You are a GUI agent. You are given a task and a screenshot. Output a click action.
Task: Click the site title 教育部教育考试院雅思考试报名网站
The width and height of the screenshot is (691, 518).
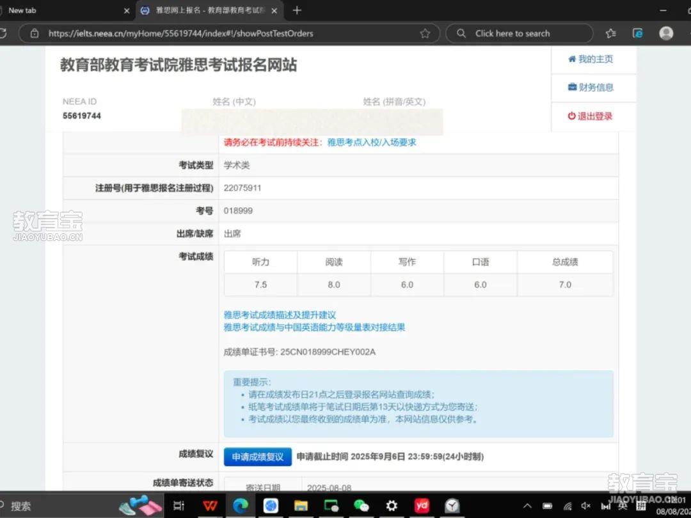[179, 65]
